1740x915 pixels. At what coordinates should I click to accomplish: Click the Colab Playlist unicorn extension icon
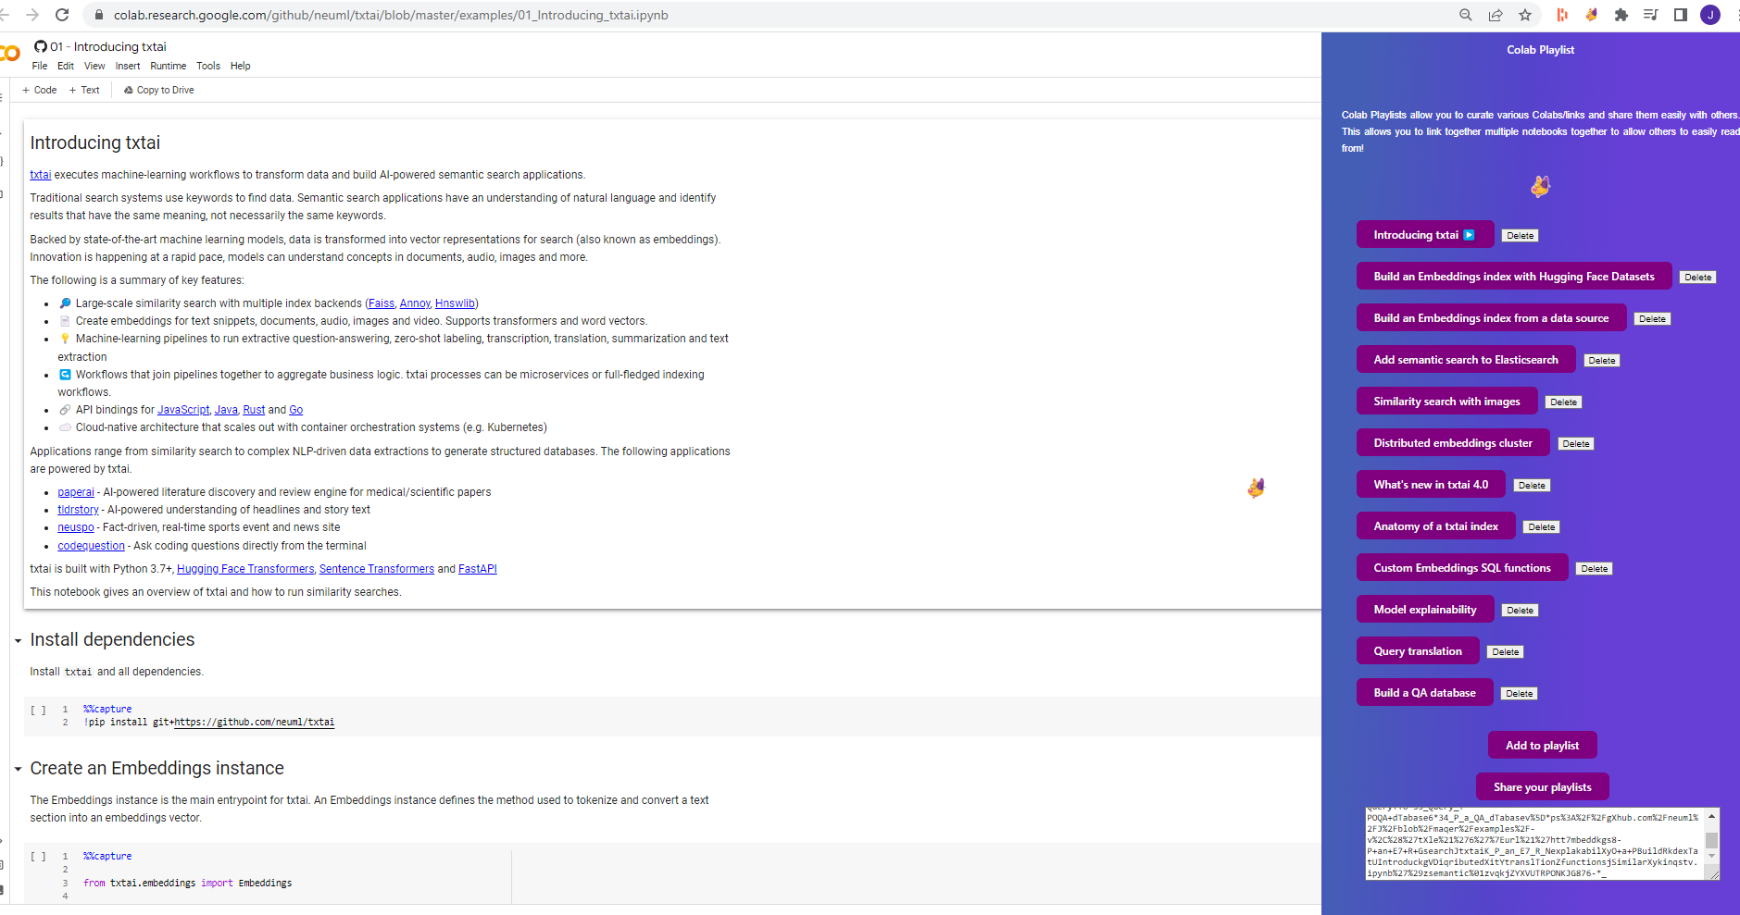tap(1591, 15)
